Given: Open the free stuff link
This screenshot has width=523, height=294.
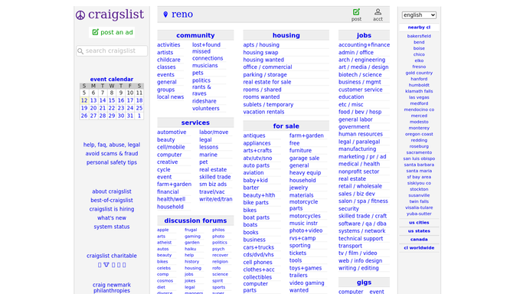Looking at the screenshot, I should point(295,143).
